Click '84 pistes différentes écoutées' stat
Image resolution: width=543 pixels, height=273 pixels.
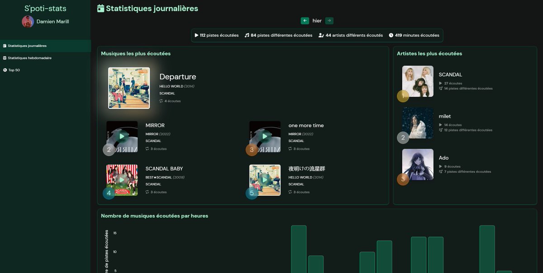click(x=281, y=35)
